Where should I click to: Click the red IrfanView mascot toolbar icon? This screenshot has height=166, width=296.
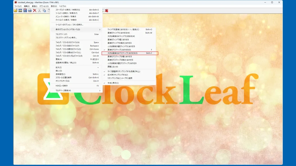point(106,11)
